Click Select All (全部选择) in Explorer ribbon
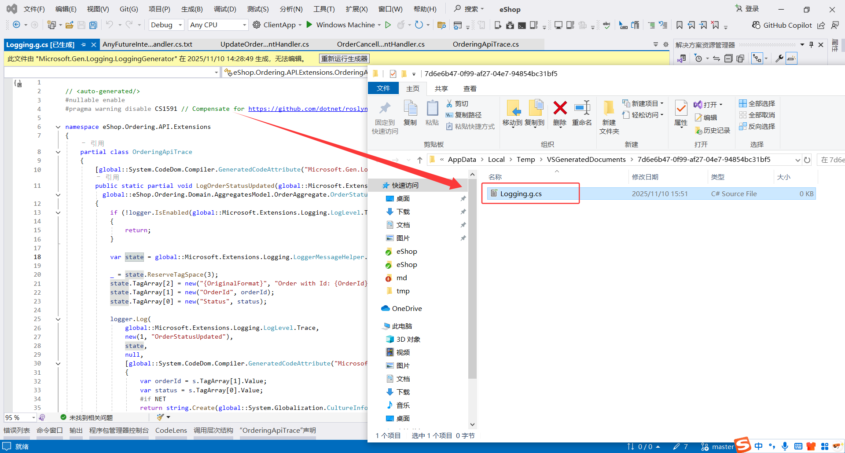The width and height of the screenshot is (845, 453). (757, 103)
